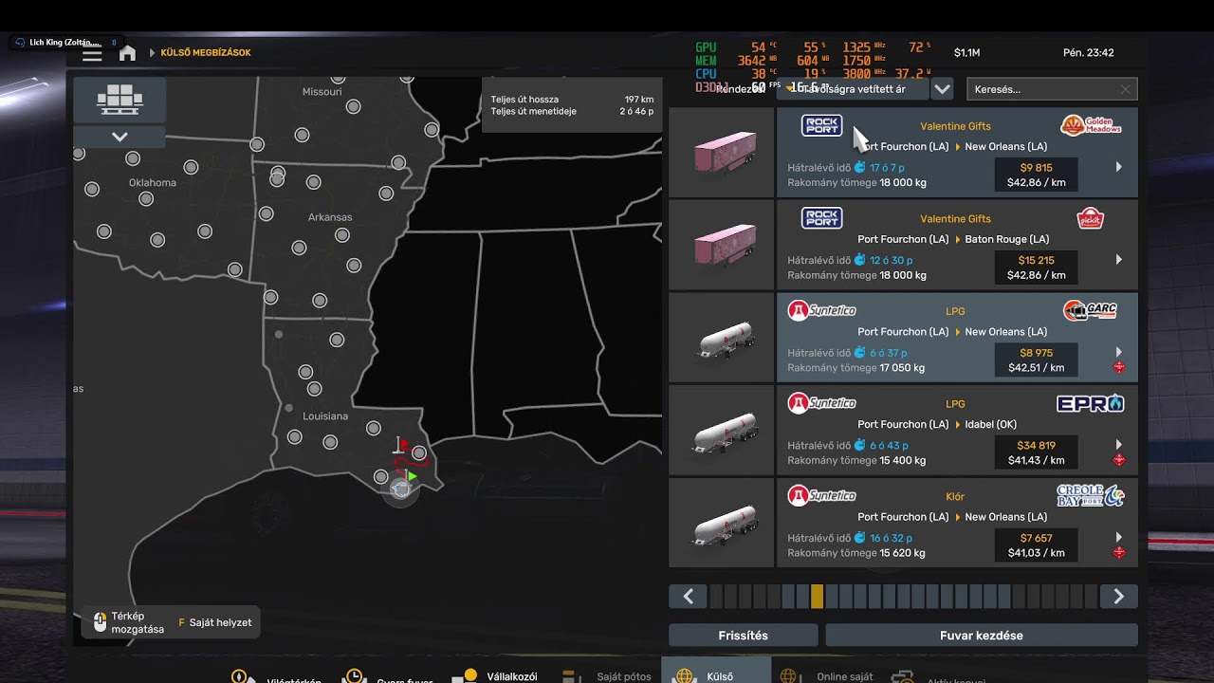
Task: Collapse the cargo panel chevron below pallets
Action: coord(120,137)
